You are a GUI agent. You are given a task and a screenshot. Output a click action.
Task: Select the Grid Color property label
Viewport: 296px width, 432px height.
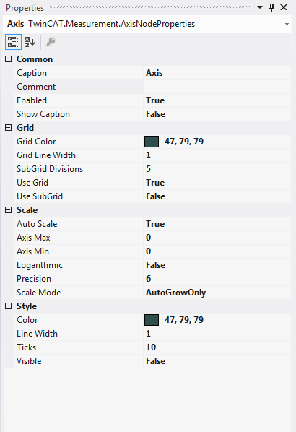[36, 142]
